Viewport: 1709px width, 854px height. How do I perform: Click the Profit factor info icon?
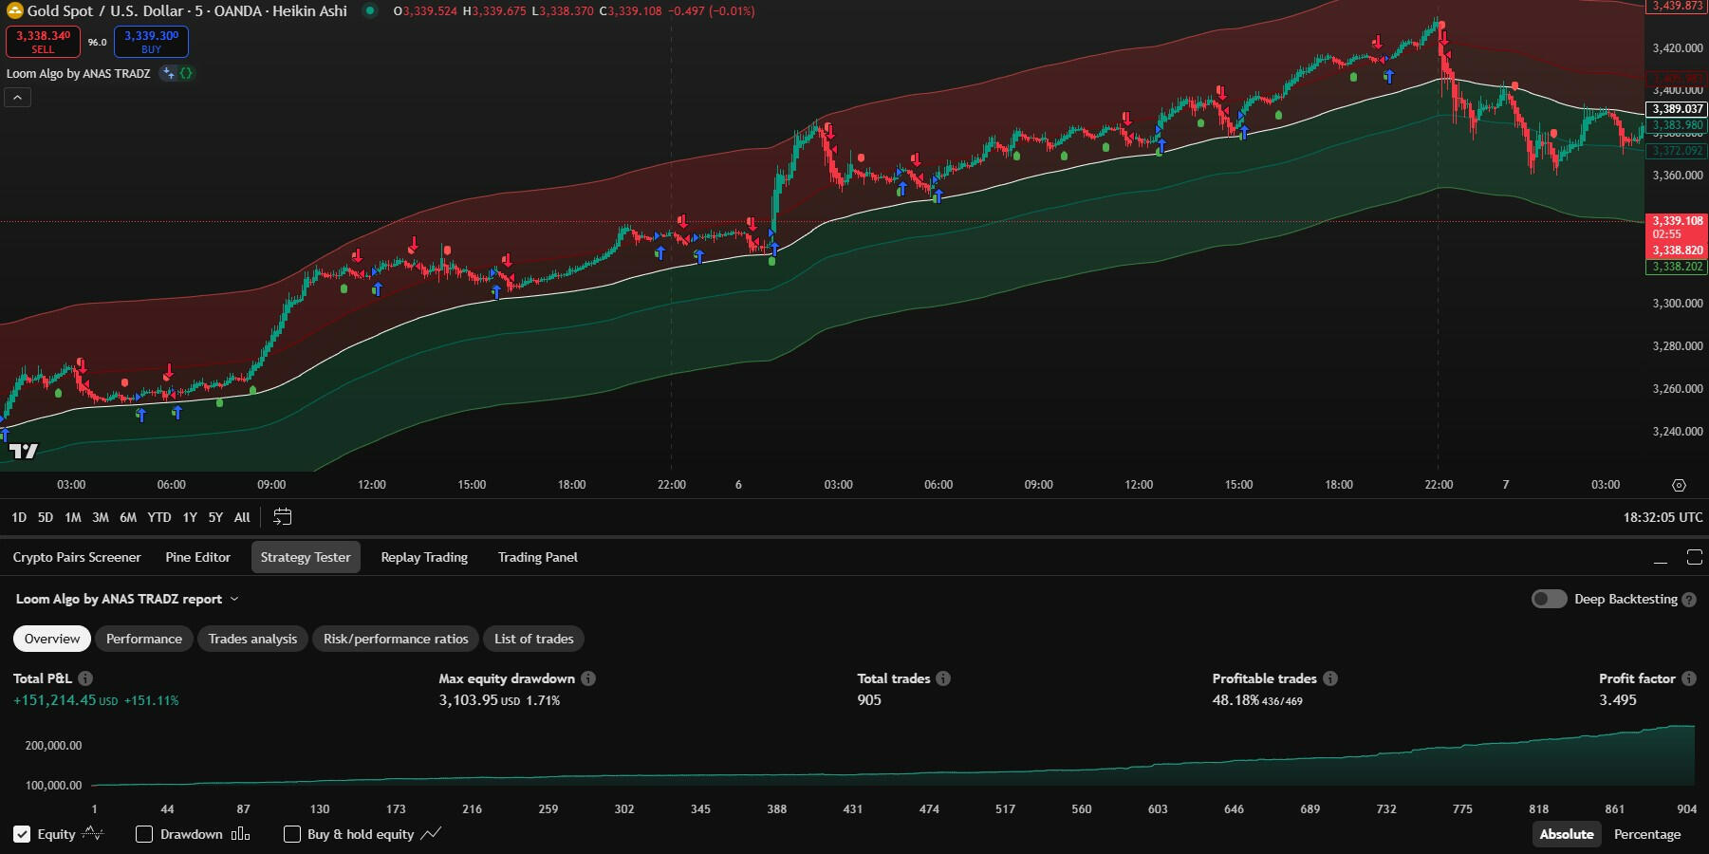[x=1689, y=678]
